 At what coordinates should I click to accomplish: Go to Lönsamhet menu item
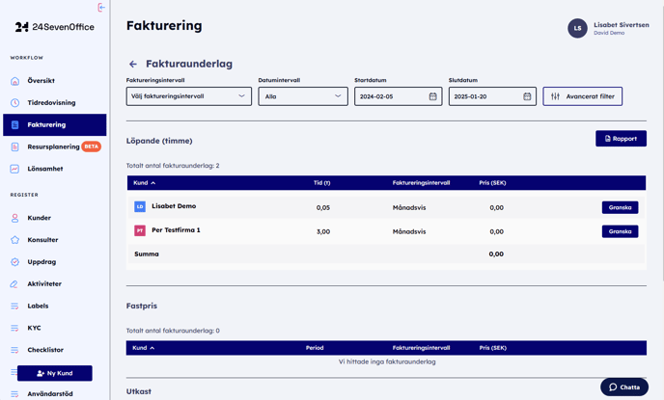(45, 169)
